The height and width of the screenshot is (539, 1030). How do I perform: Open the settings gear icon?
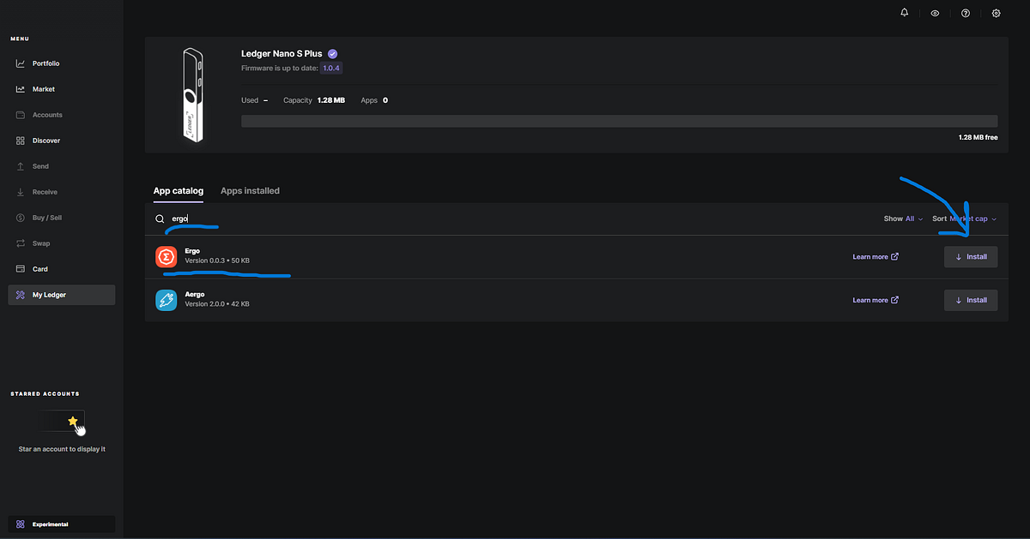coord(997,14)
